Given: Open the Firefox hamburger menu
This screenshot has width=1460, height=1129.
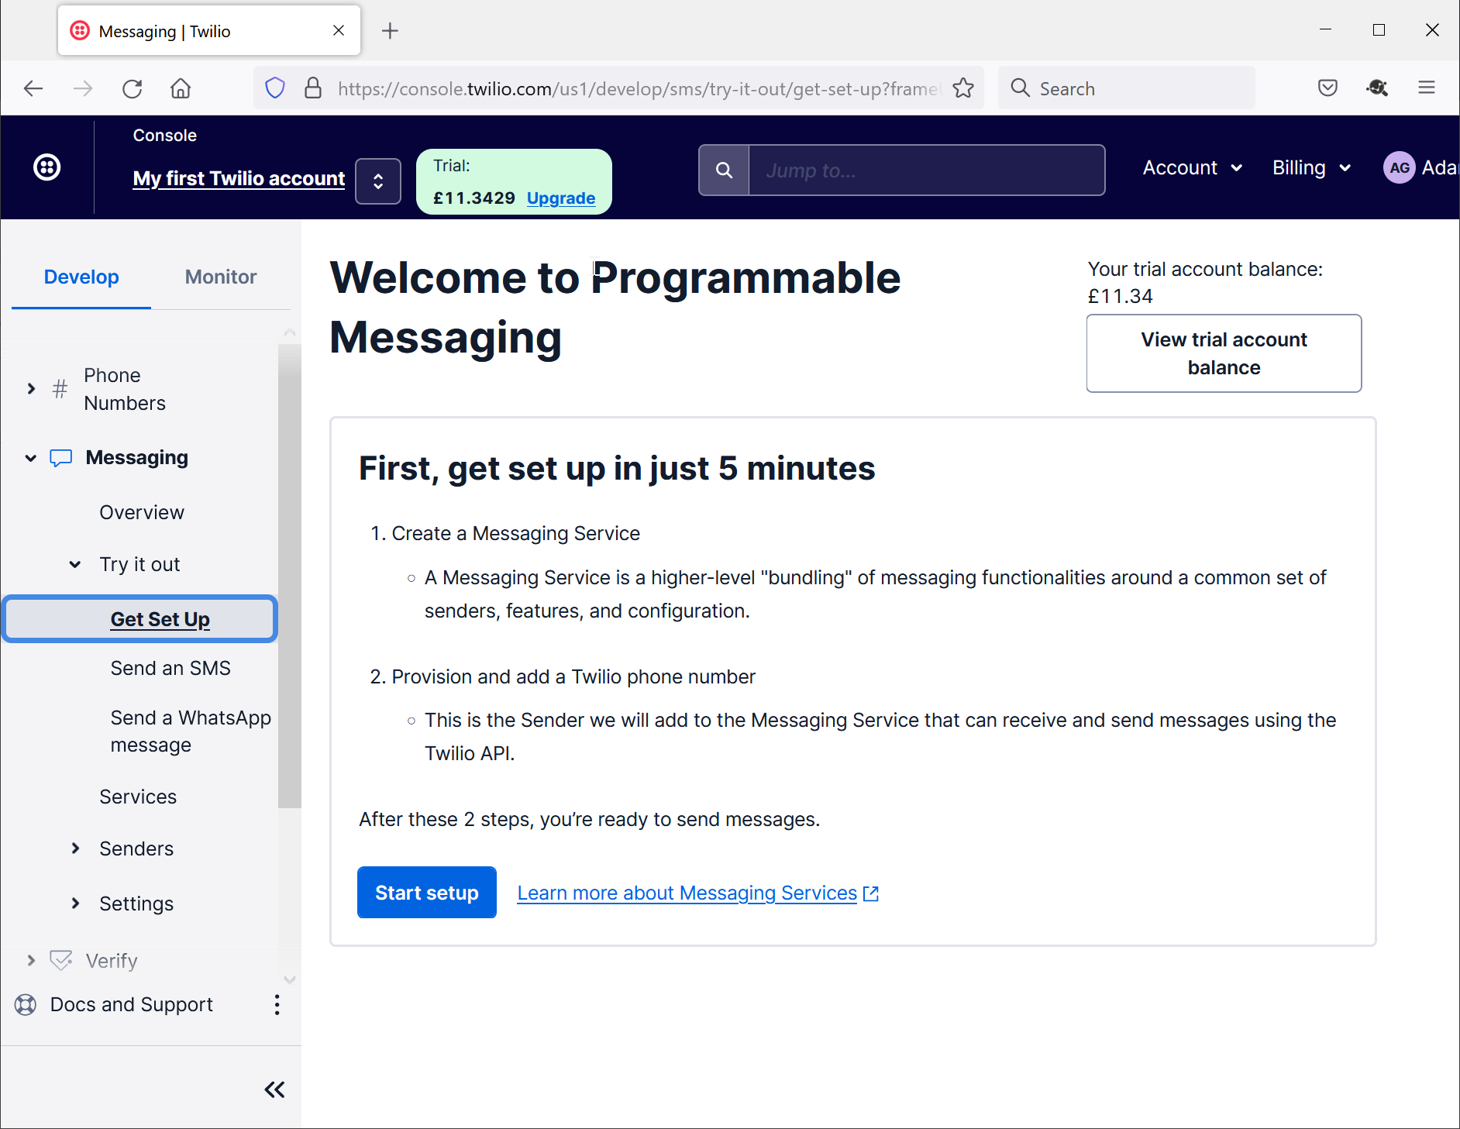Looking at the screenshot, I should tap(1427, 88).
